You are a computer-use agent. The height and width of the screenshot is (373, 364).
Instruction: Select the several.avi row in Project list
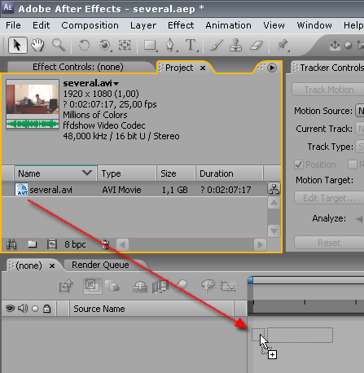134,189
